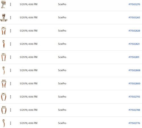This screenshot has width=142, height=128.
Task: Open the three-dot menu for item #71502776
Action: coord(10,123)
